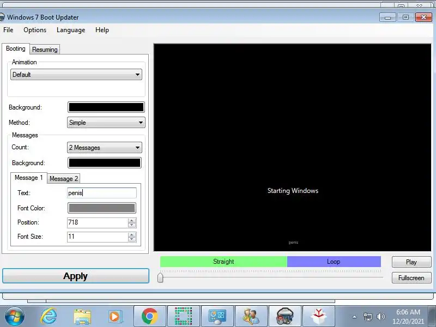Select the Message 2 tab
The width and height of the screenshot is (436, 327).
(x=64, y=179)
